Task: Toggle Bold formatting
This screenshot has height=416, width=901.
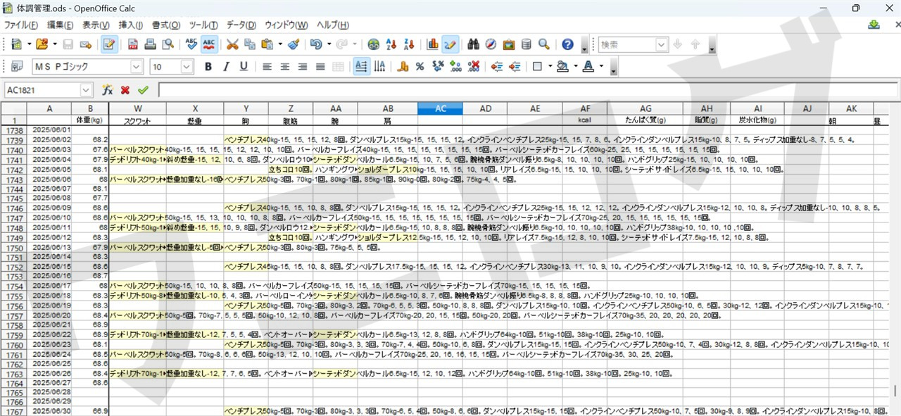Action: click(208, 66)
